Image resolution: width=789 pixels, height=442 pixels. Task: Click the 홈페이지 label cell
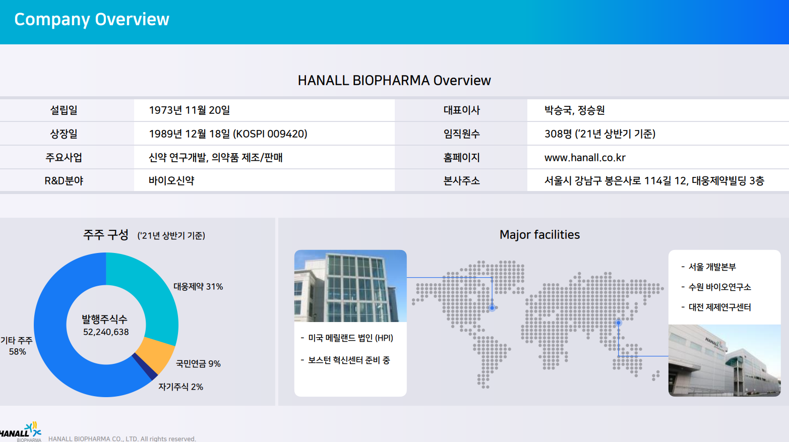[461, 157]
